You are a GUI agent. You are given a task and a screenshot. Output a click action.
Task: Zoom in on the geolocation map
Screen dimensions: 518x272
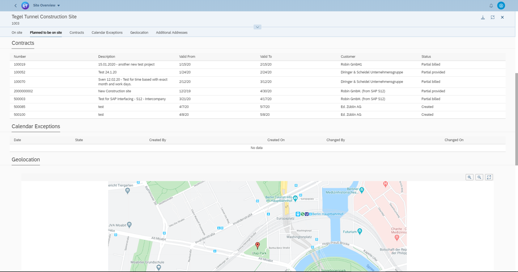point(469,177)
